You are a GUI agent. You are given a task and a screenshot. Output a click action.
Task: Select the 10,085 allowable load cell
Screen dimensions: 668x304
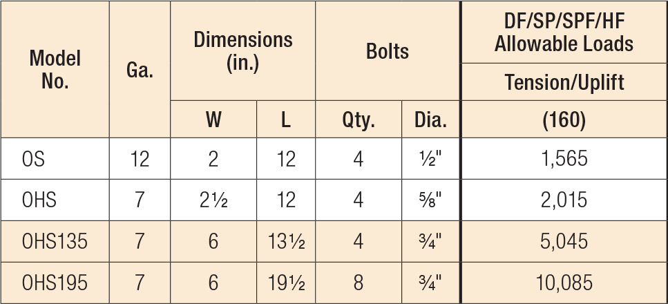tap(564, 283)
